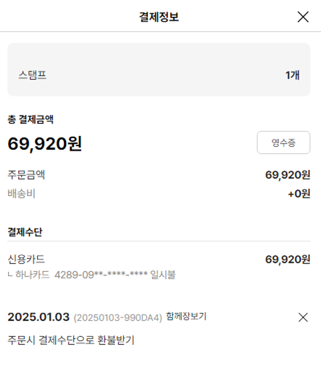Click the 함께장보기 label

(186, 317)
